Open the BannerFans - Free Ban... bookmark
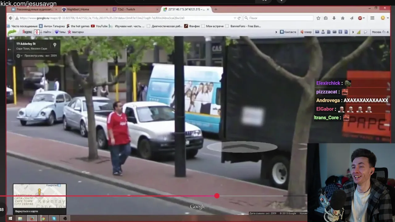This screenshot has width=395, height=222. (243, 26)
